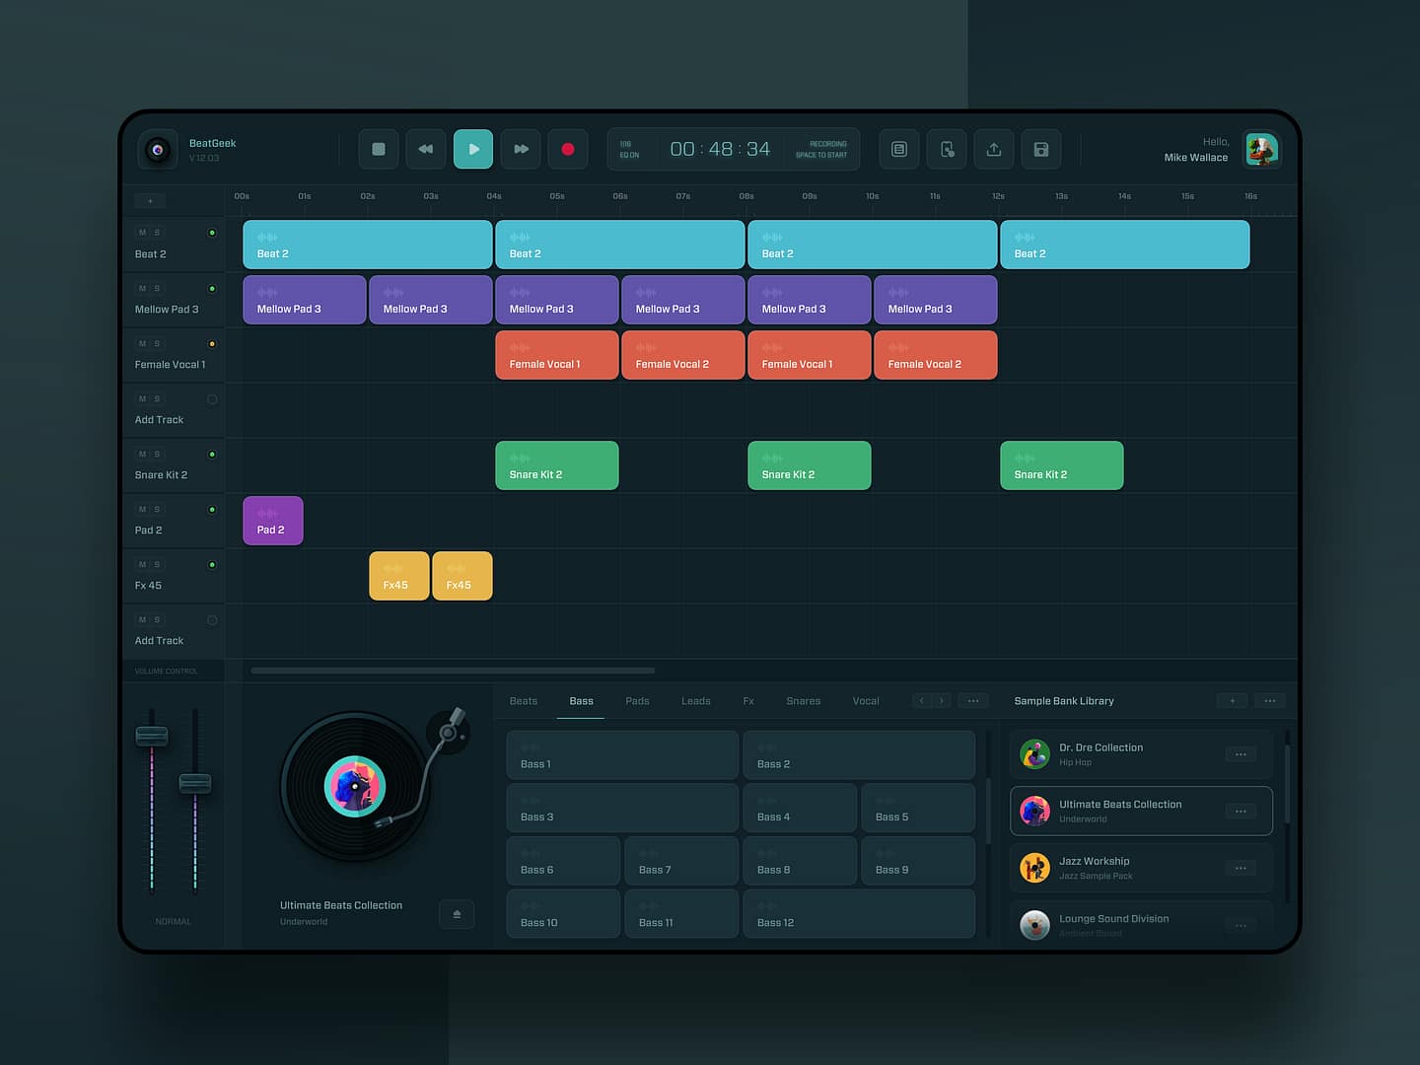Click the stop playback icon
This screenshot has width=1420, height=1065.
378,149
